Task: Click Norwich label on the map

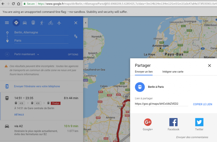Action: 97,37
